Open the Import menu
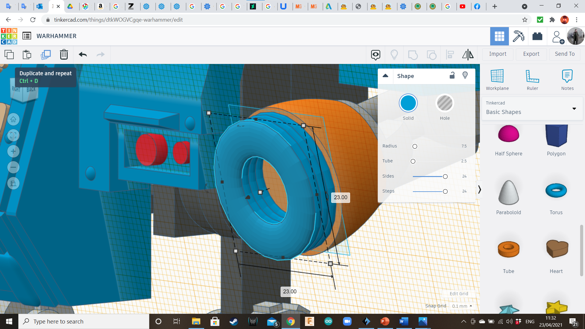This screenshot has height=329, width=585. (498, 54)
